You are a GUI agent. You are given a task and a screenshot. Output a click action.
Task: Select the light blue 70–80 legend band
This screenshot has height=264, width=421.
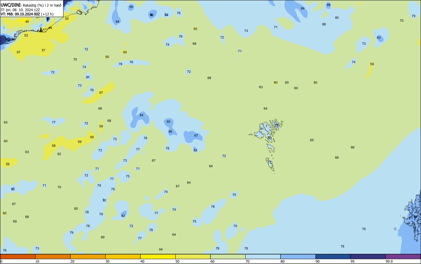click(263, 256)
